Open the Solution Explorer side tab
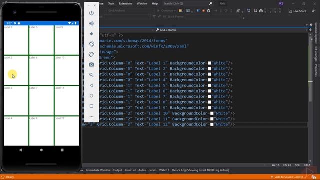Image resolution: width=320 pixels, height=180 pixels. pos(316,33)
